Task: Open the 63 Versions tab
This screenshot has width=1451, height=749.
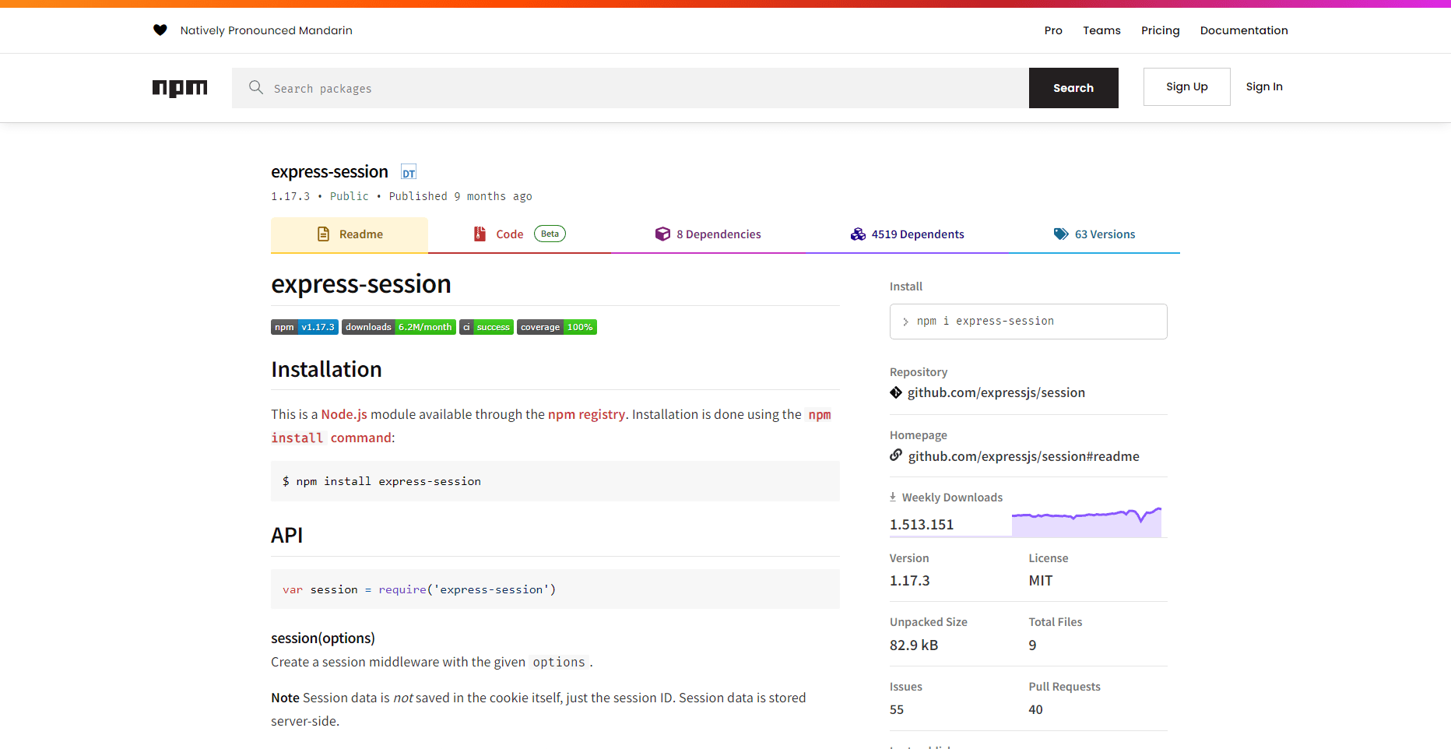Action: coord(1094,234)
